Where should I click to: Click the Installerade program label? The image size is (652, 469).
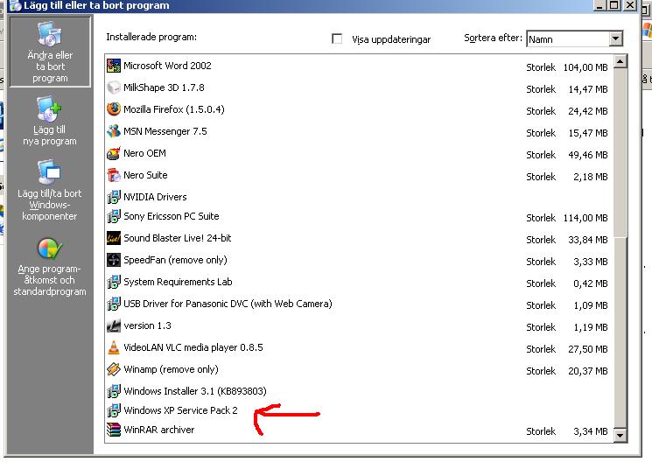(151, 37)
